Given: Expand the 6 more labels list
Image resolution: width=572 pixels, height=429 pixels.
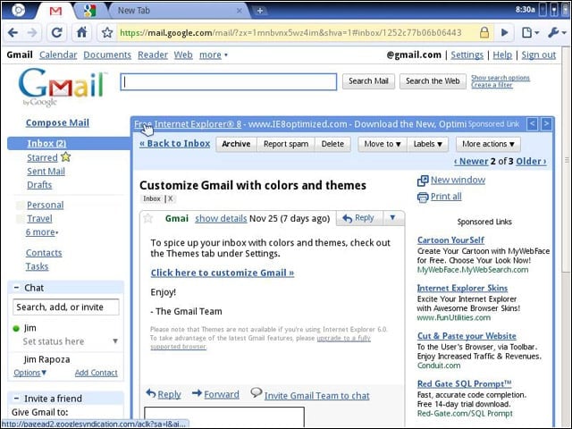Looking at the screenshot, I should [x=42, y=232].
